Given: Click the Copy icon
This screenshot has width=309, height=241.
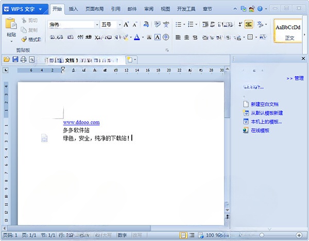Looking at the screenshot, I should pyautogui.click(x=24, y=30).
